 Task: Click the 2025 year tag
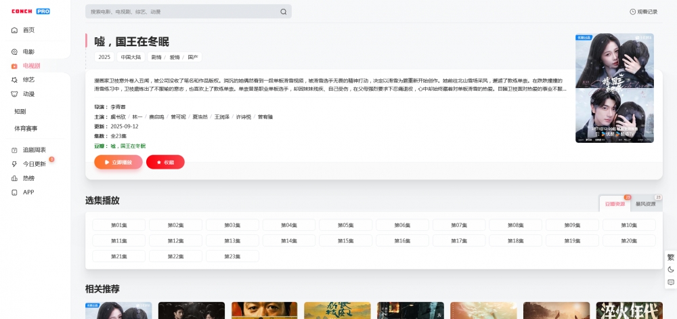pyautogui.click(x=104, y=57)
